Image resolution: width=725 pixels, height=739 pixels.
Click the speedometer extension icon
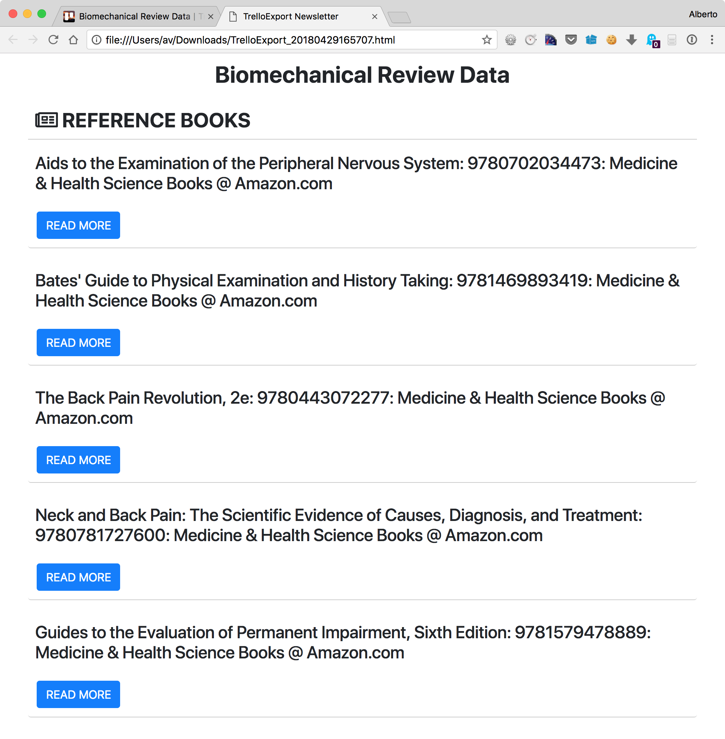pyautogui.click(x=551, y=40)
